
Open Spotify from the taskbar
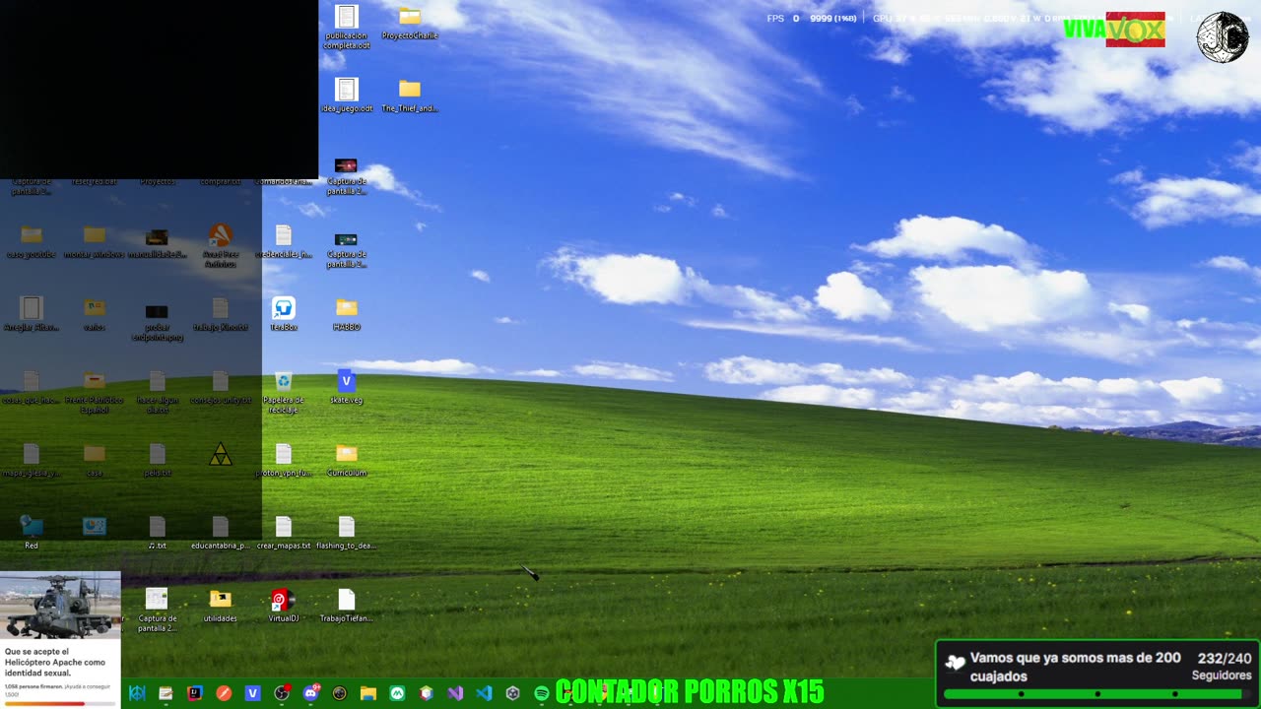[x=542, y=693]
